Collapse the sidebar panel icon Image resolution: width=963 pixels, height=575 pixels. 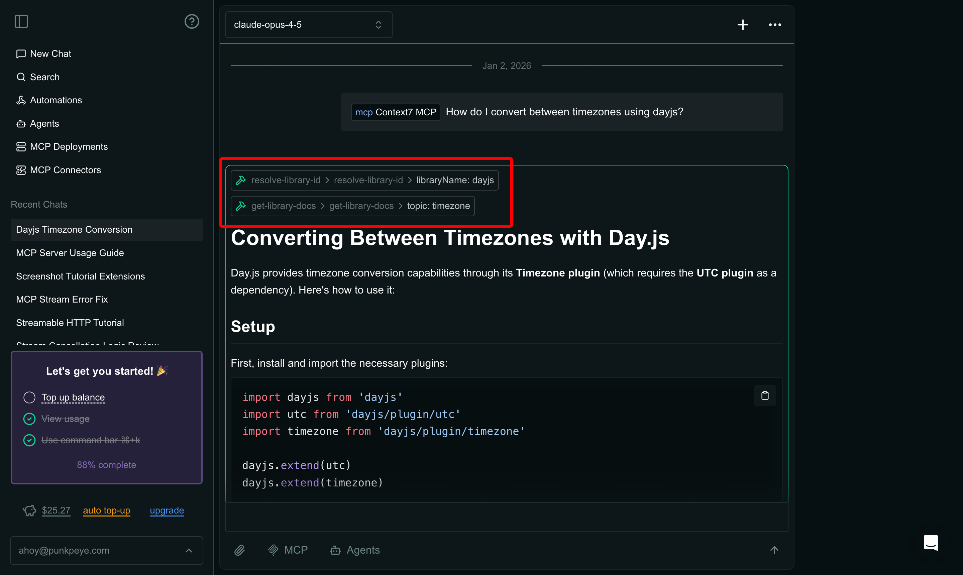[21, 21]
